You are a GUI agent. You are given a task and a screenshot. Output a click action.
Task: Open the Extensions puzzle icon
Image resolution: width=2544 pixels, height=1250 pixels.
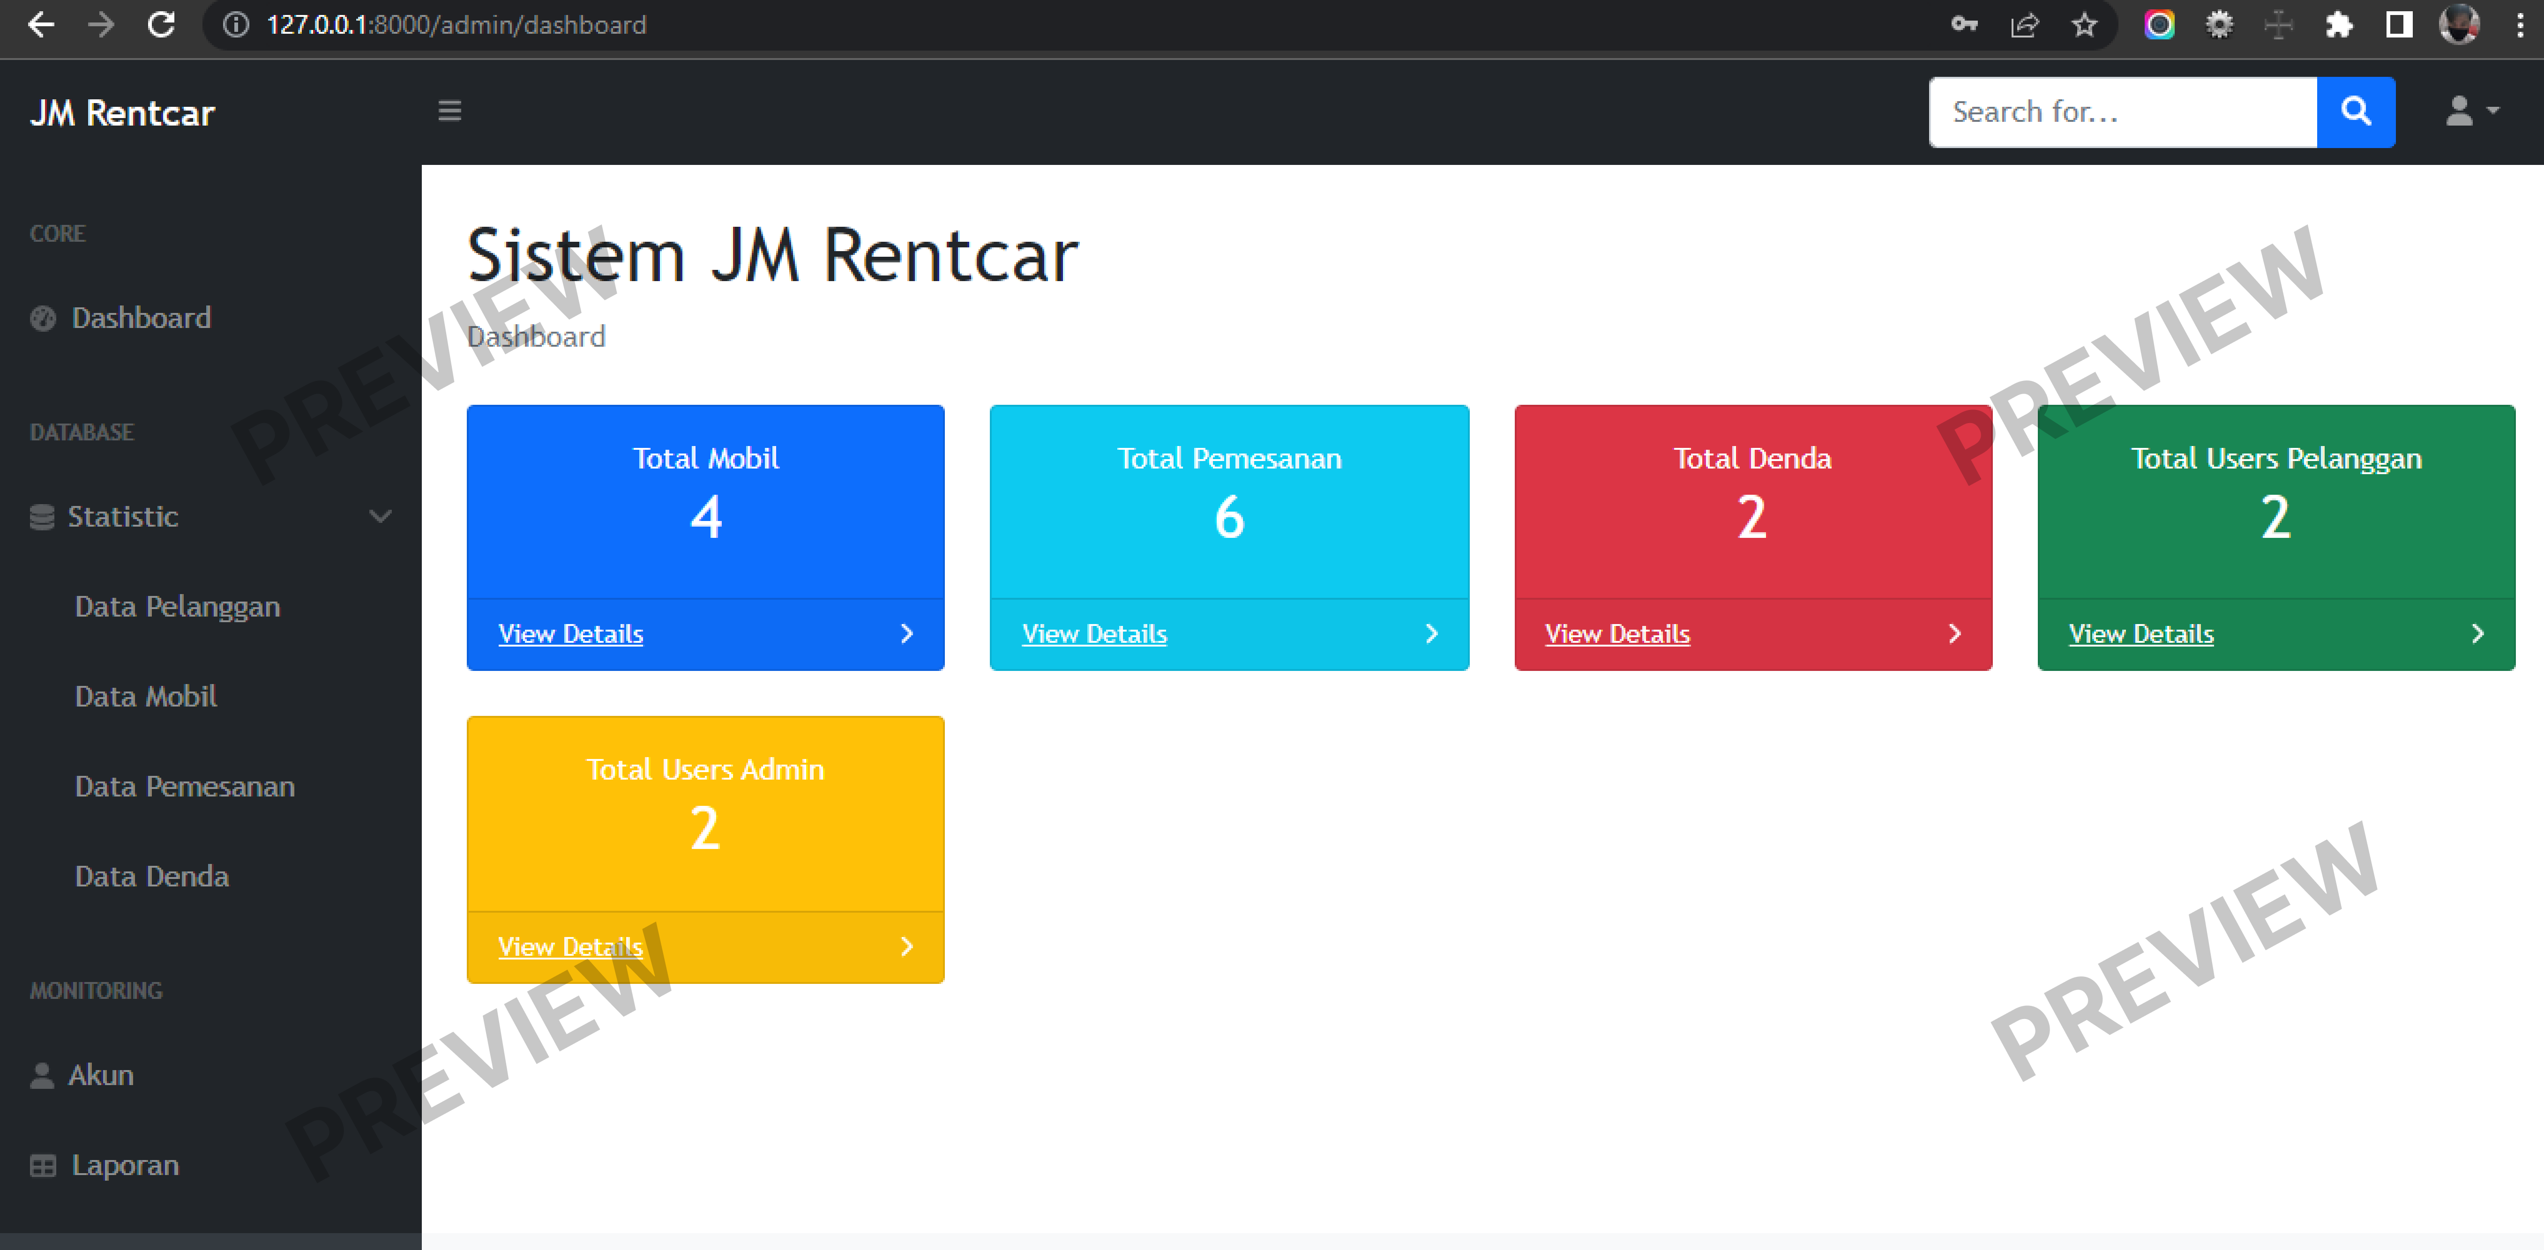coord(2339,25)
